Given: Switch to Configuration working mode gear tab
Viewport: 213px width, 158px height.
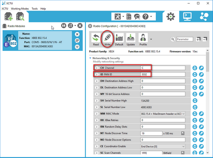Looking at the screenshot, I should click(171, 17).
